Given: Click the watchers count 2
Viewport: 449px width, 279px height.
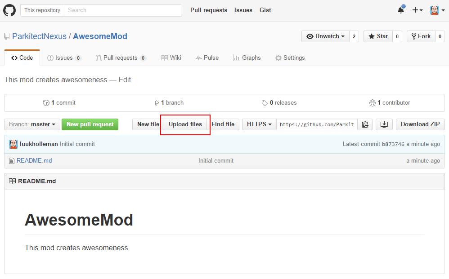Looking at the screenshot, I should point(354,36).
